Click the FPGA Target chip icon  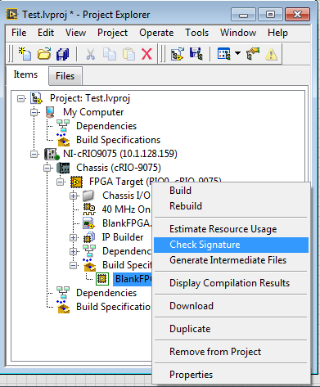tap(76, 182)
